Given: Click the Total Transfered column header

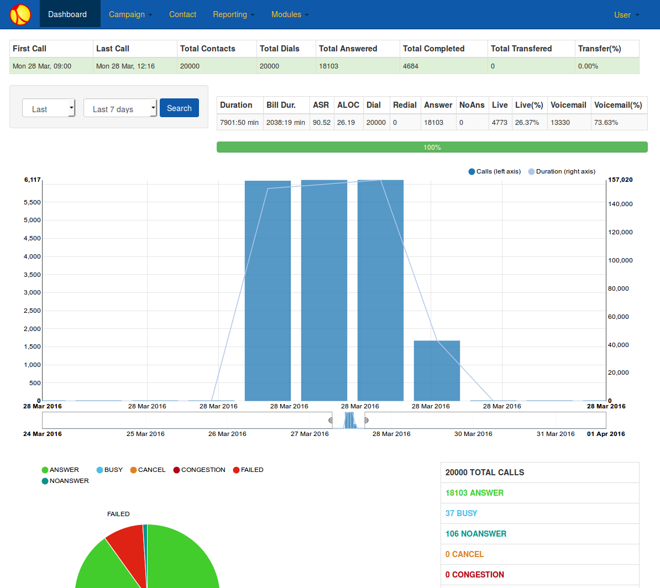Looking at the screenshot, I should coord(531,49).
